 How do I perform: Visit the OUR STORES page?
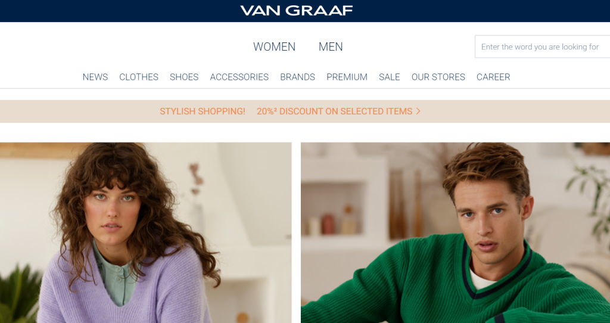(438, 77)
